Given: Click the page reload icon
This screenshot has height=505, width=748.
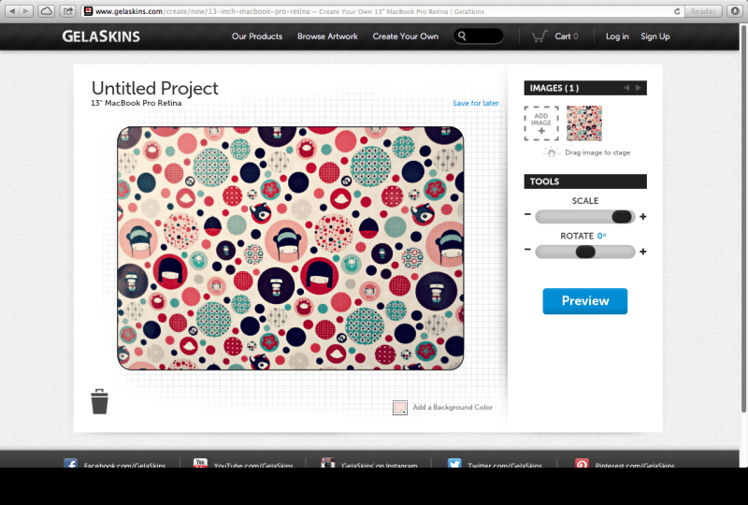Looking at the screenshot, I should pos(676,11).
